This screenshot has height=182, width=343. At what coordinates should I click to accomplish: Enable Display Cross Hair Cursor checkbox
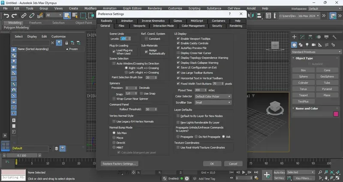click(x=178, y=53)
